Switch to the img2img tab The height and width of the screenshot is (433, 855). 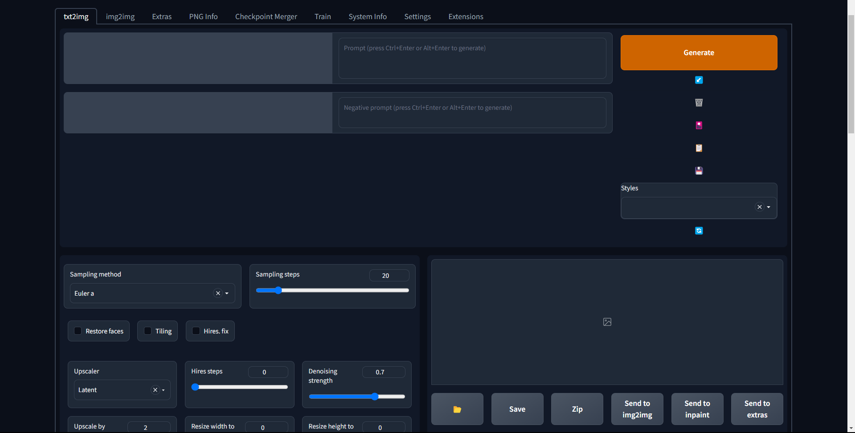(x=120, y=16)
